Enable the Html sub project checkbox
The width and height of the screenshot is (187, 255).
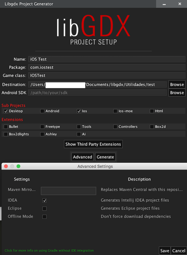pyautogui.click(x=152, y=111)
